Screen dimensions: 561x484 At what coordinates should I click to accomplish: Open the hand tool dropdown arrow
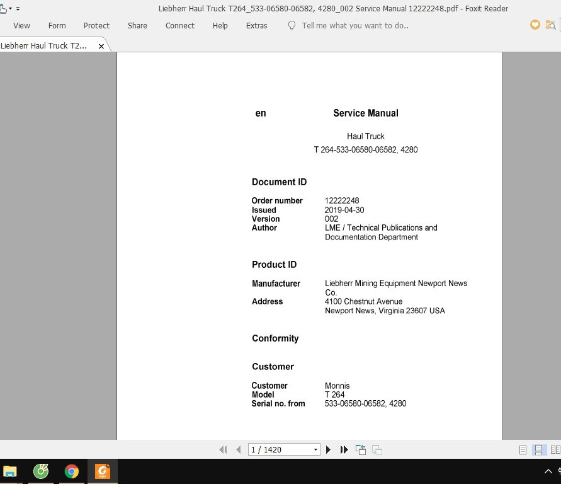pos(10,8)
